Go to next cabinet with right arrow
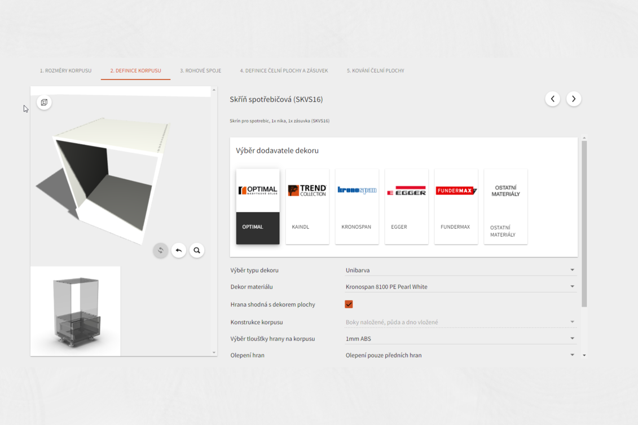 574,99
